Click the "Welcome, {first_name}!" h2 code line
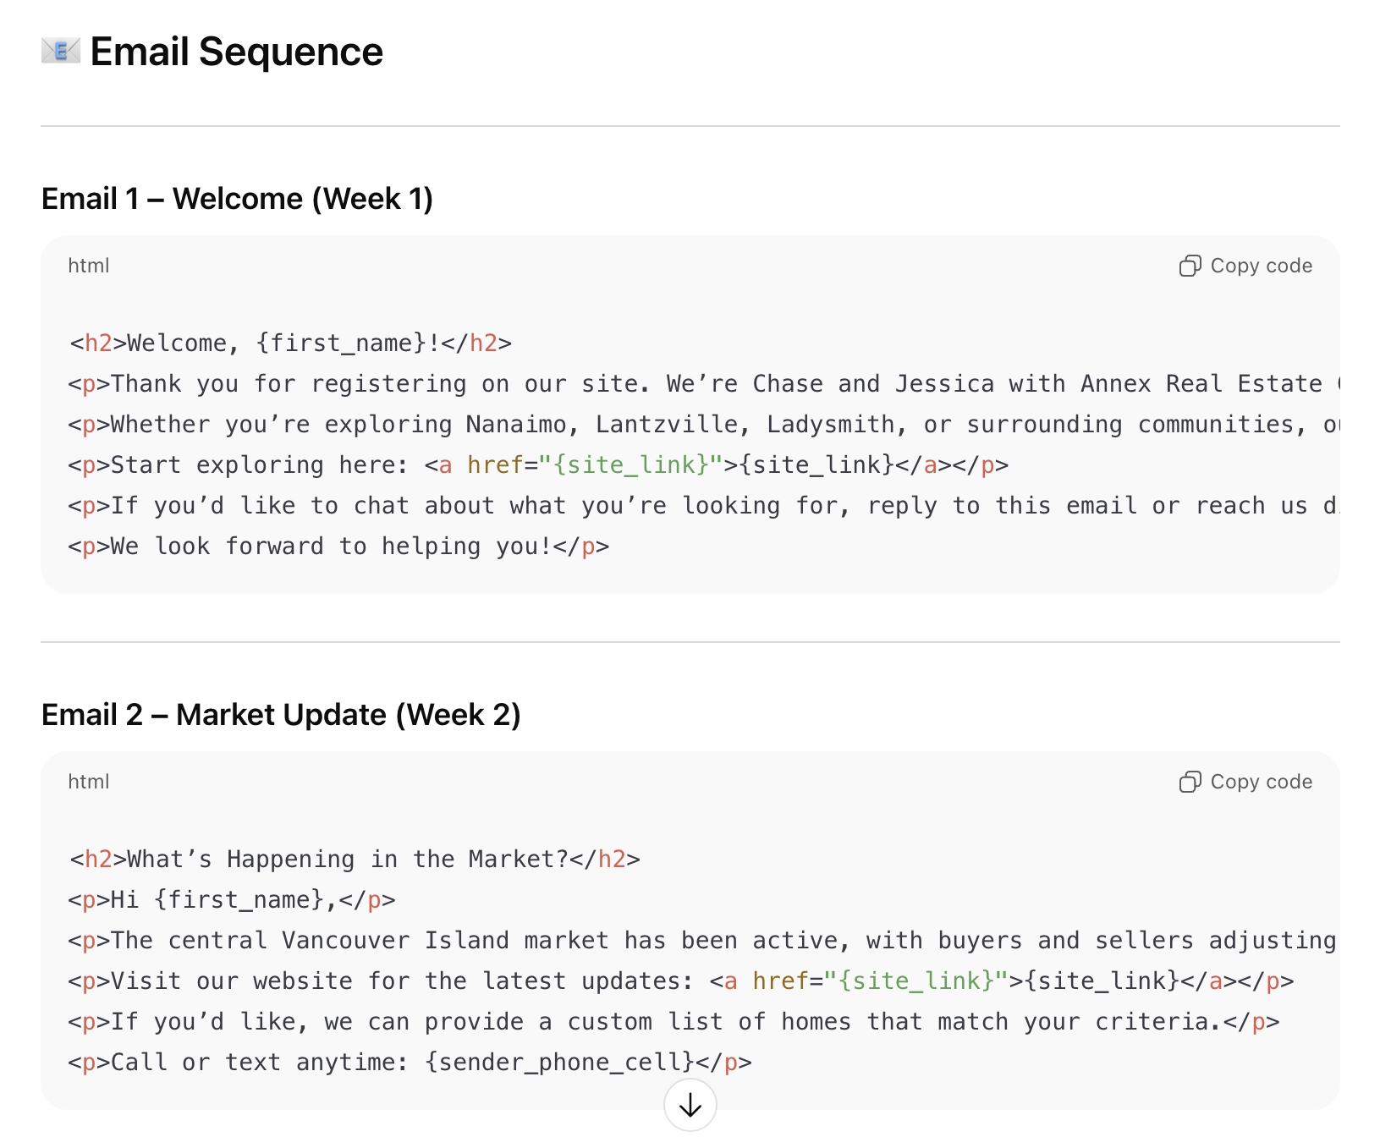 [290, 343]
